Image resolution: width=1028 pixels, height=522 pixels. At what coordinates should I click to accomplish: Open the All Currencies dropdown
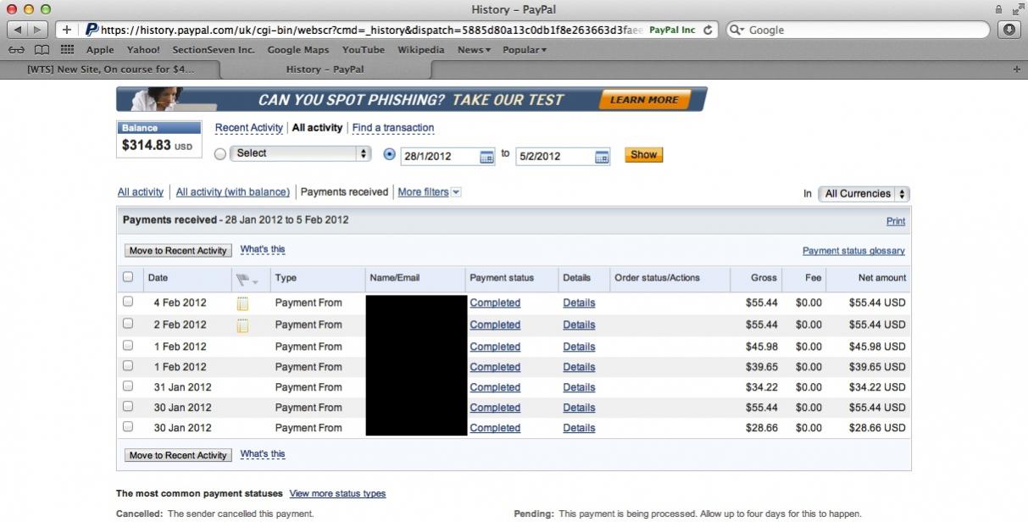click(864, 194)
